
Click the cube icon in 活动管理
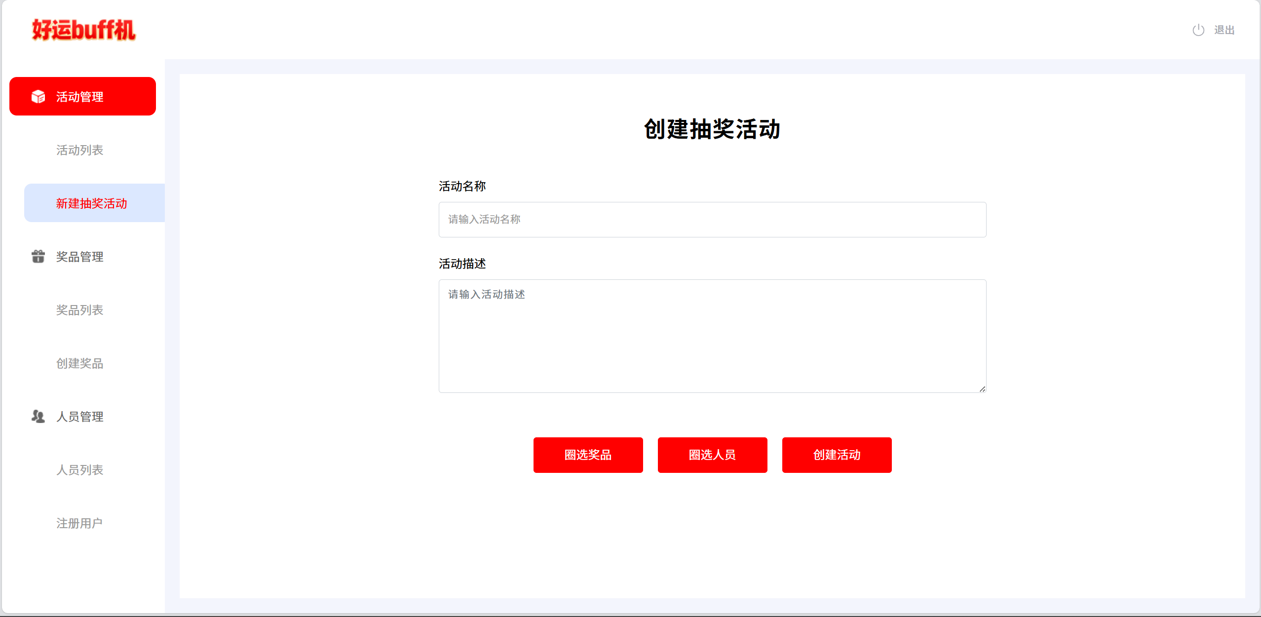(x=38, y=97)
